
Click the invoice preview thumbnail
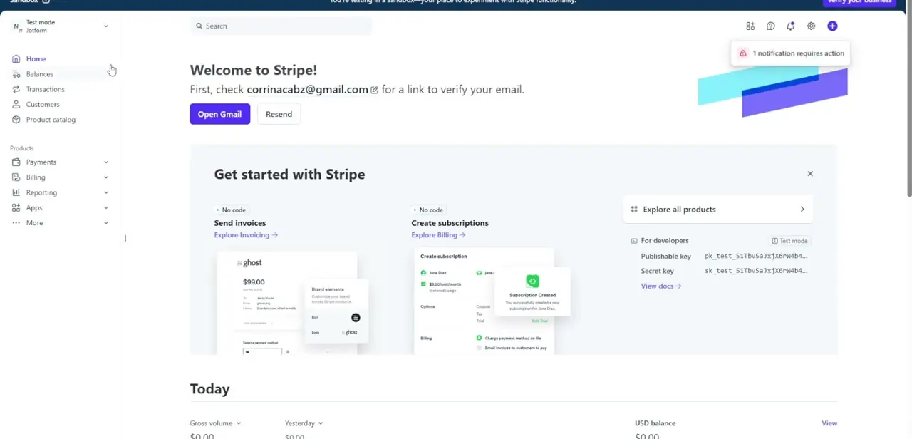point(293,303)
